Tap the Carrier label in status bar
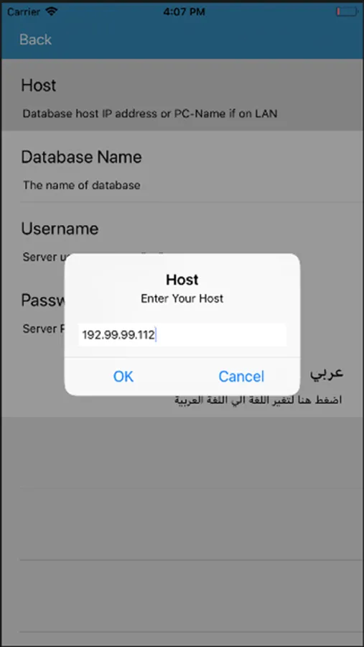 point(24,12)
